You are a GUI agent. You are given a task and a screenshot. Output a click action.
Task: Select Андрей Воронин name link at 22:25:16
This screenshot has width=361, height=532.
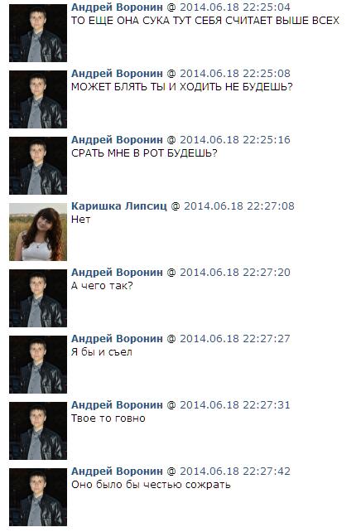(x=117, y=140)
